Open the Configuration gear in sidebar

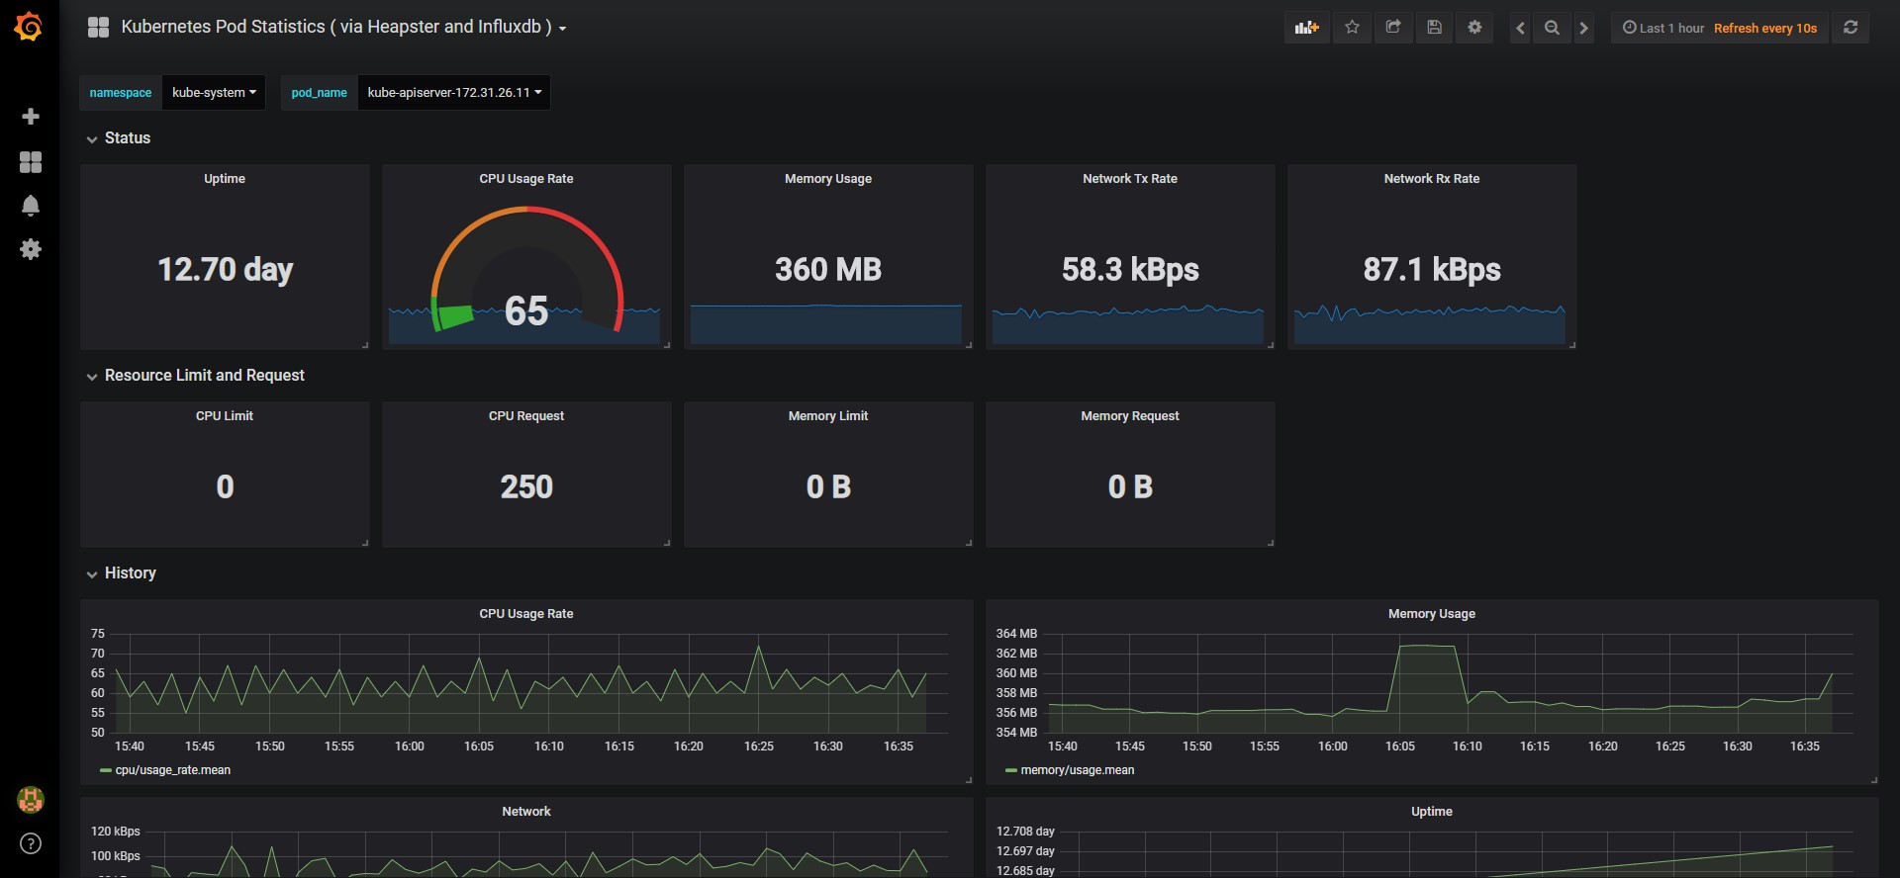pyautogui.click(x=31, y=249)
